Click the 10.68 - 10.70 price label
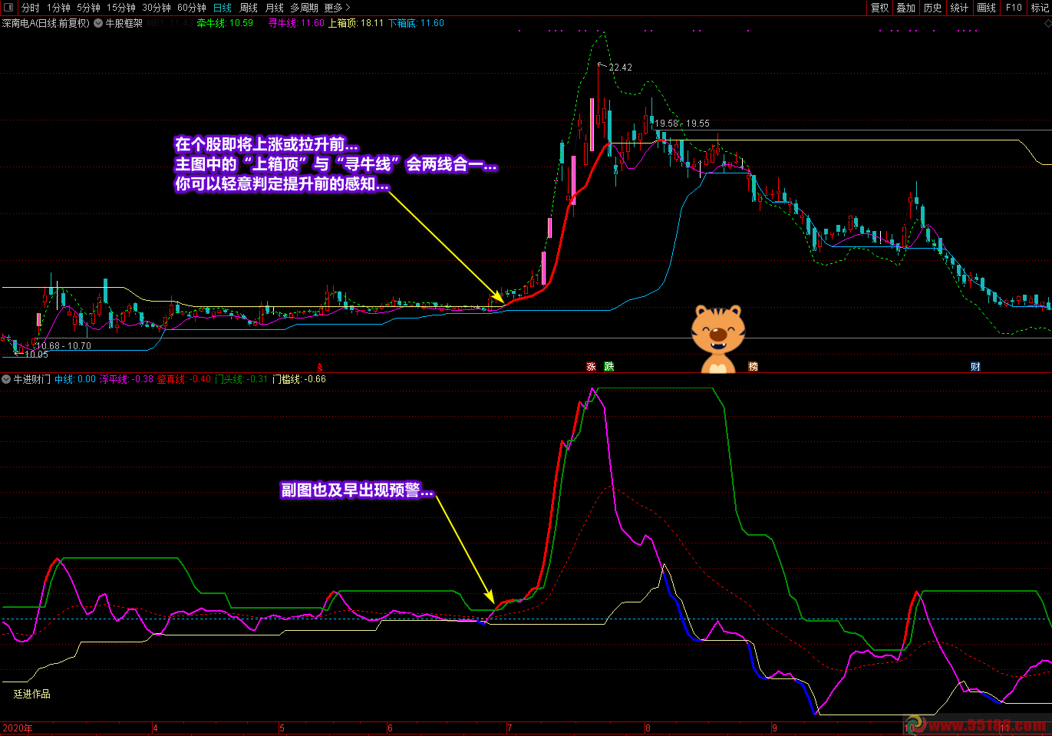Viewport: 1052px width, 736px height. pyautogui.click(x=64, y=346)
